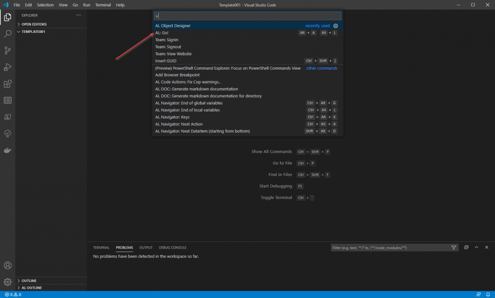This screenshot has height=298, width=495.
Task: Minimize the VS Code window
Action: tap(458, 5)
